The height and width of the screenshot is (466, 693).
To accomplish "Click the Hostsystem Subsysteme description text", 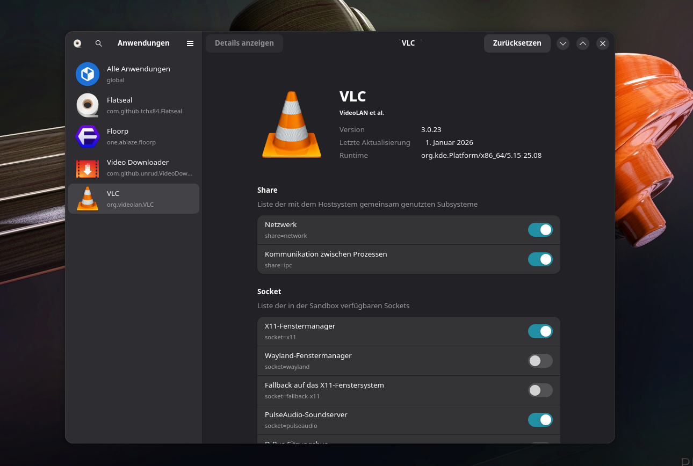I will click(x=367, y=205).
